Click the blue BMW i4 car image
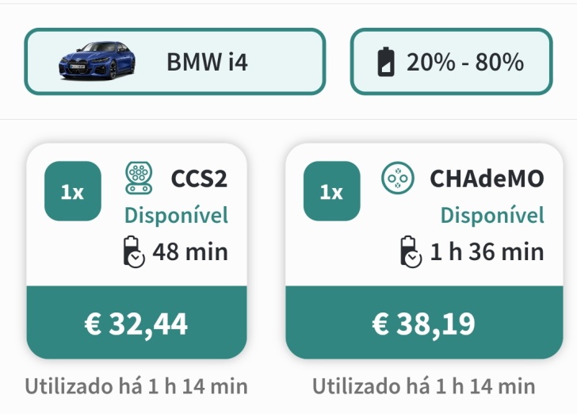 point(97,61)
